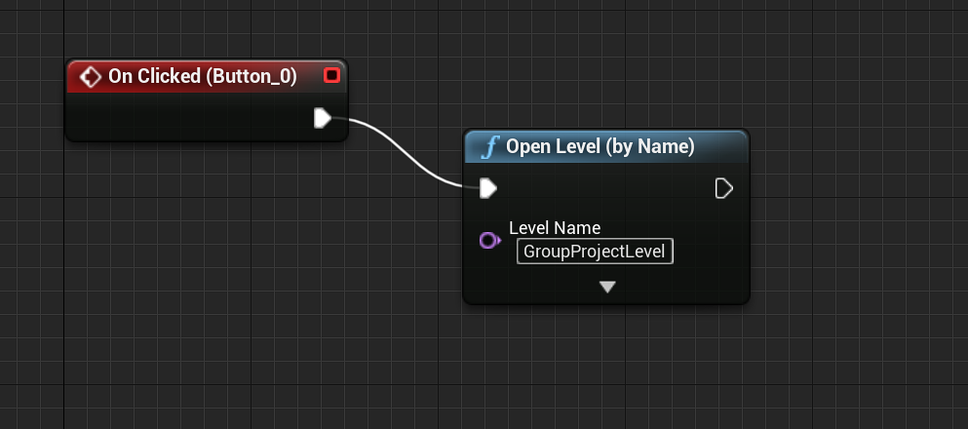Click empty graph canvas above the Open Level node

point(604,68)
